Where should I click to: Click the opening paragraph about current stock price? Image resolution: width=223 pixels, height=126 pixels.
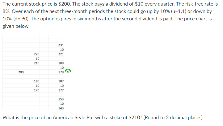(x=110, y=15)
